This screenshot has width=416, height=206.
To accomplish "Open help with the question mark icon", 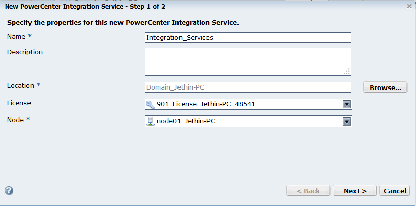I will [x=9, y=191].
